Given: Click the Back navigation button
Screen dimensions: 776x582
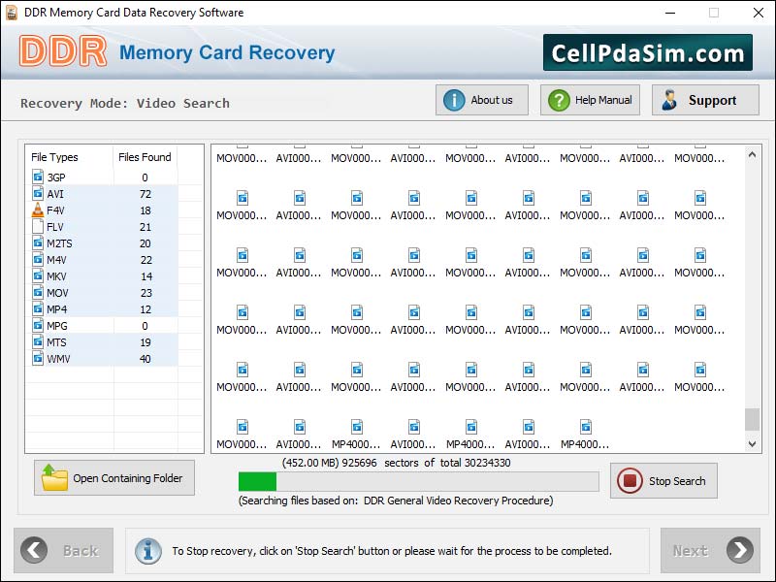Looking at the screenshot, I should [x=64, y=550].
